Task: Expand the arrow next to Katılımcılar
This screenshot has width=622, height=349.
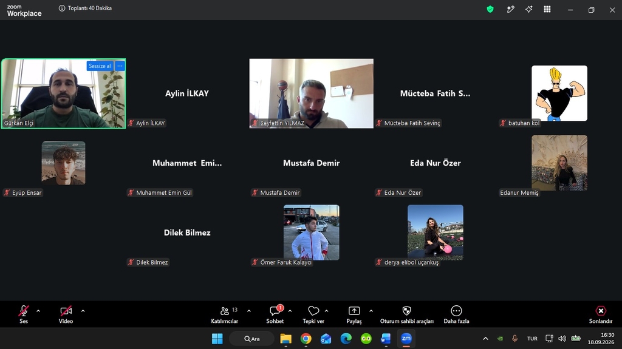Action: 248,311
